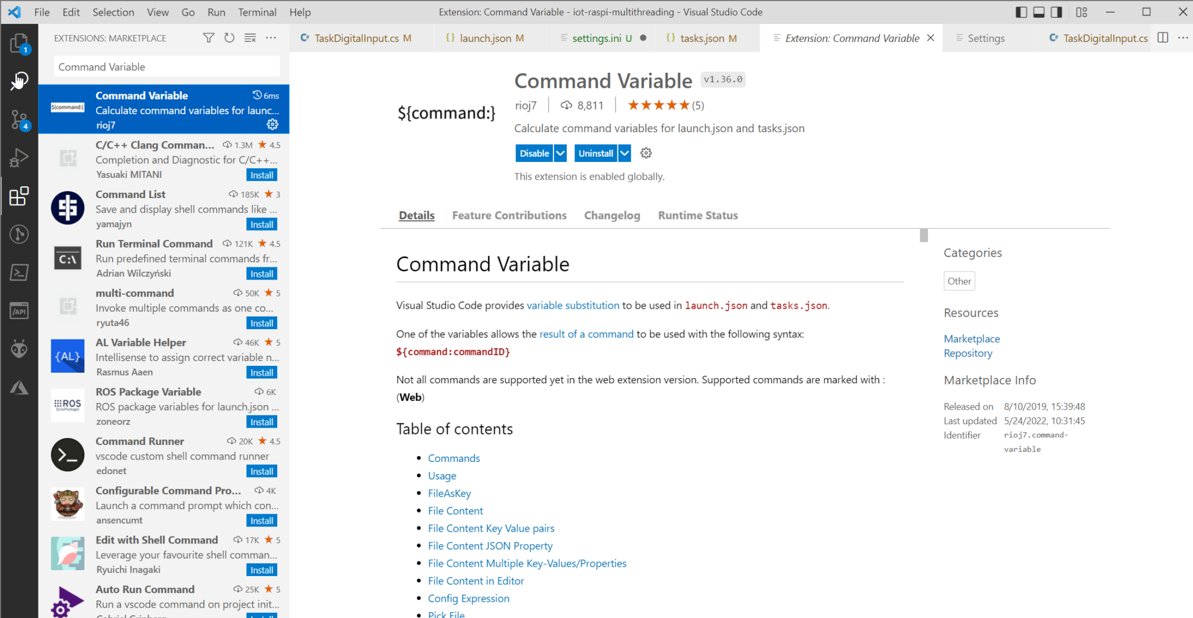
Task: Expand the Disable button dropdown arrow
Action: point(560,153)
